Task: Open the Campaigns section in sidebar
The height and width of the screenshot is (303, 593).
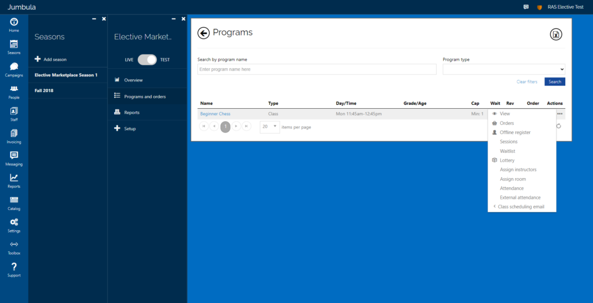Action: click(14, 69)
